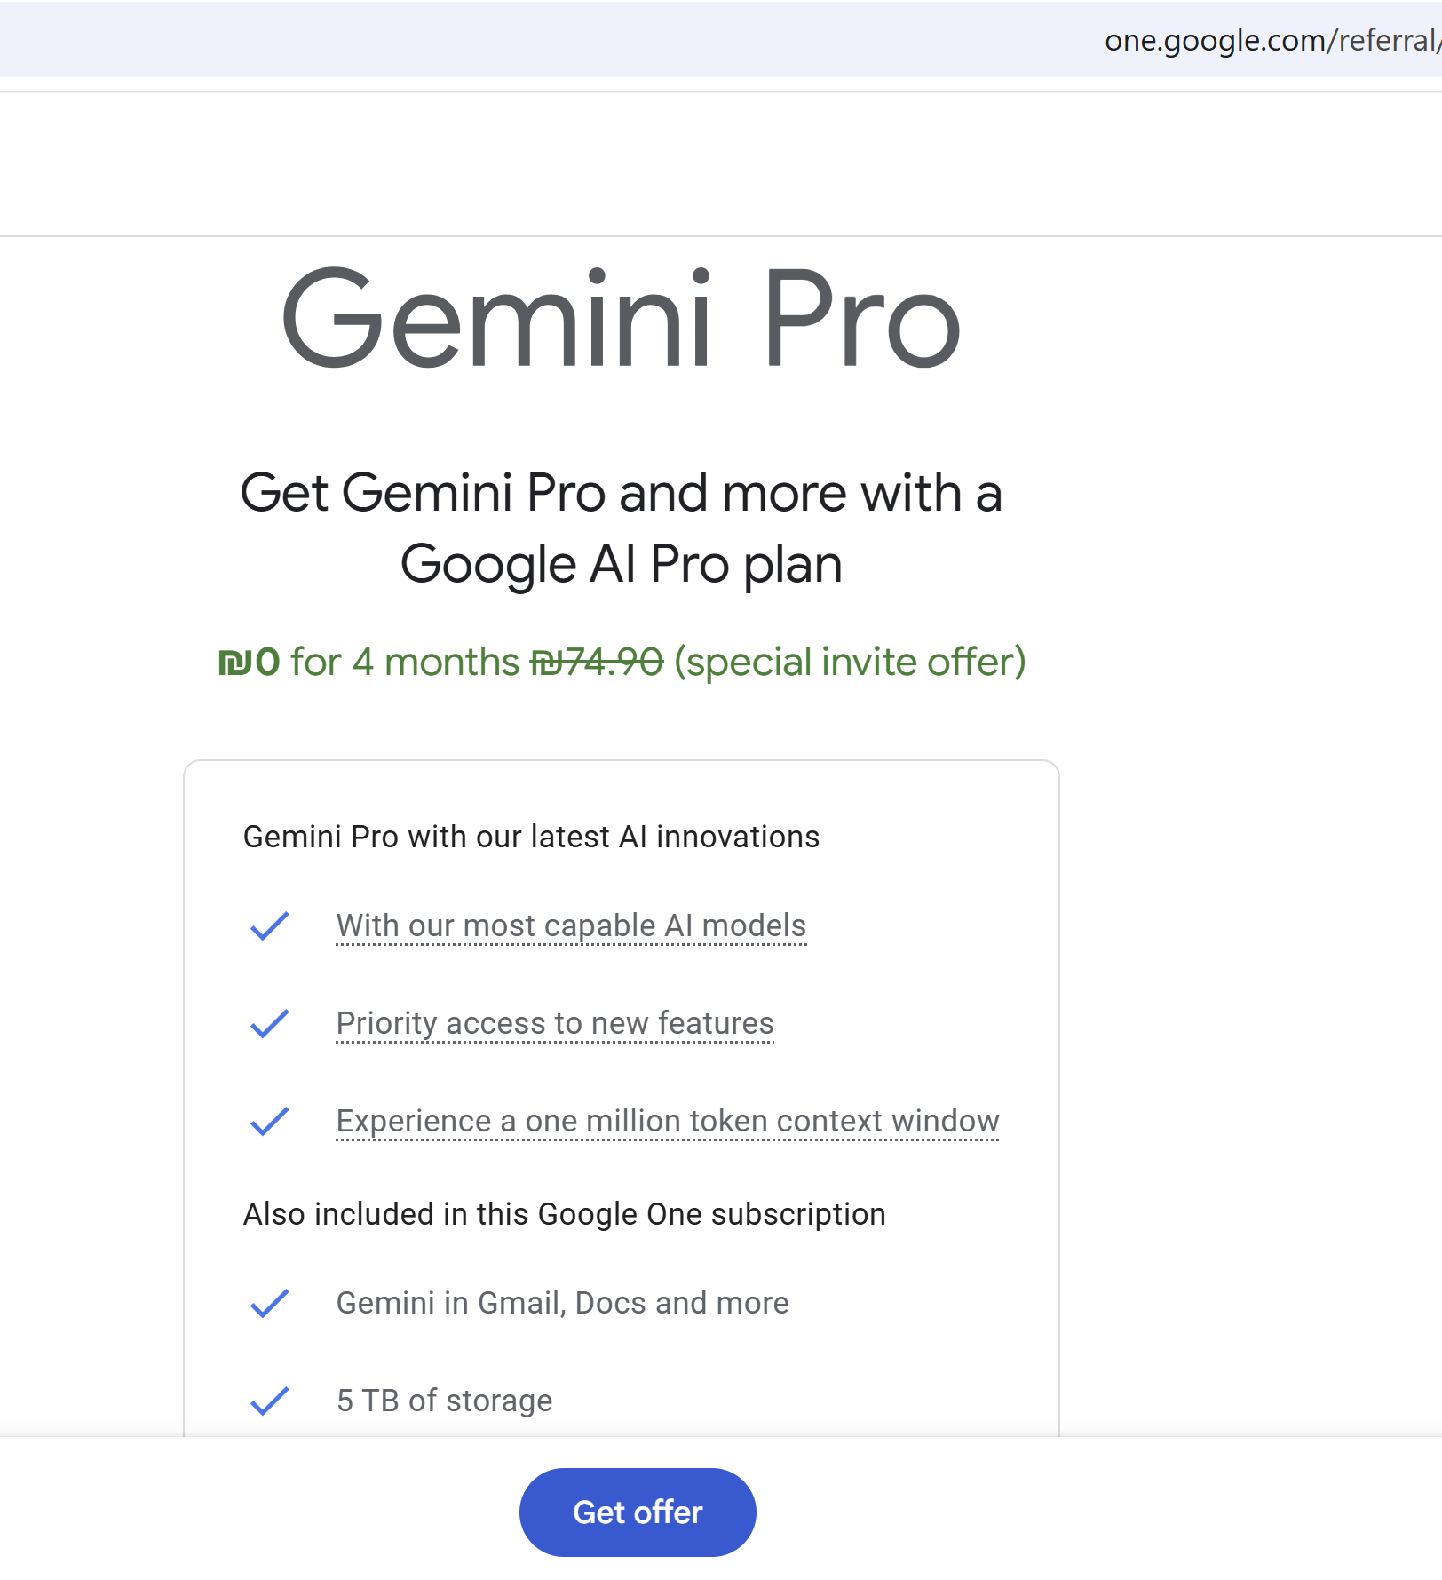1442x1580 pixels.
Task: Click the '(special invite offer)' text
Action: (x=850, y=663)
